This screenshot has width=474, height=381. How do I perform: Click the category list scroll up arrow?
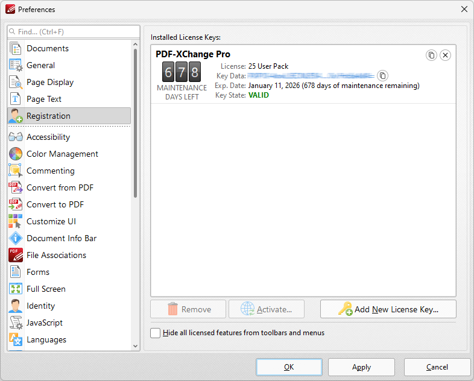pos(136,45)
